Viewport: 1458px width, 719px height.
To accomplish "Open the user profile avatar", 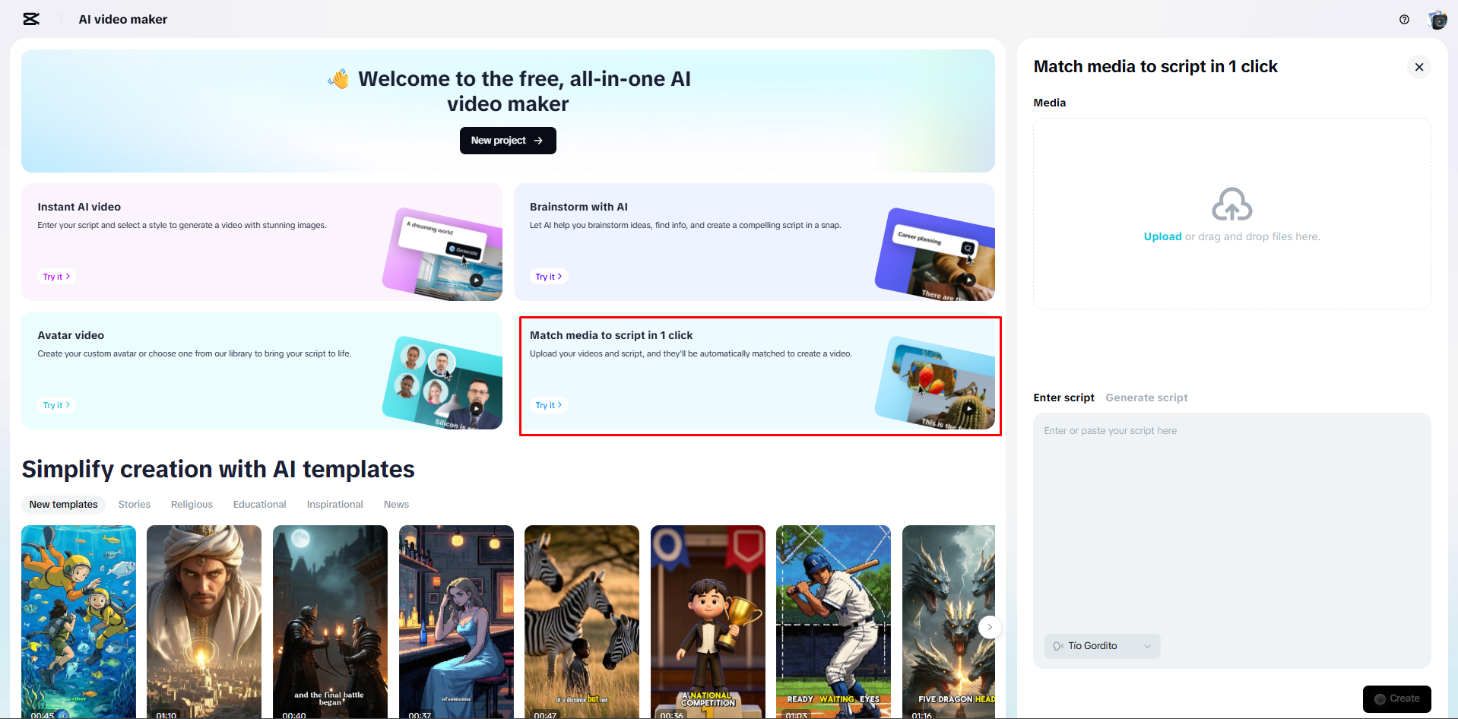I will tap(1437, 20).
